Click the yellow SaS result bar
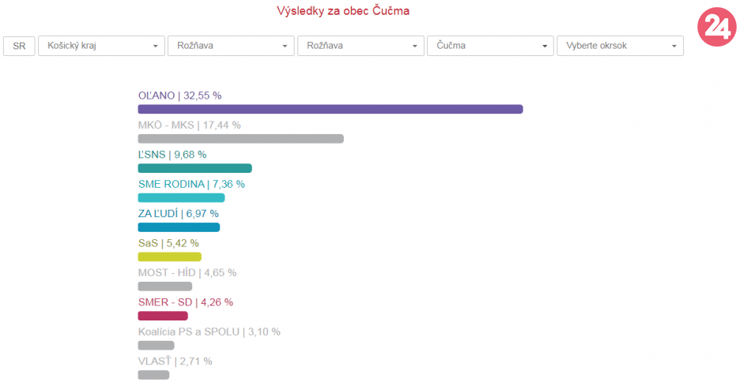 tap(169, 257)
